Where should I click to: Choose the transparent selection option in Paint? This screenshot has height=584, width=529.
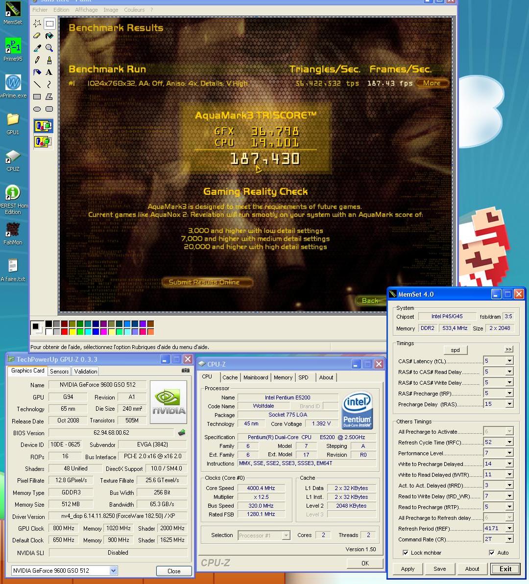(x=43, y=141)
